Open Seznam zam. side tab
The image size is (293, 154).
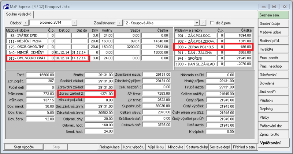(x=273, y=15)
